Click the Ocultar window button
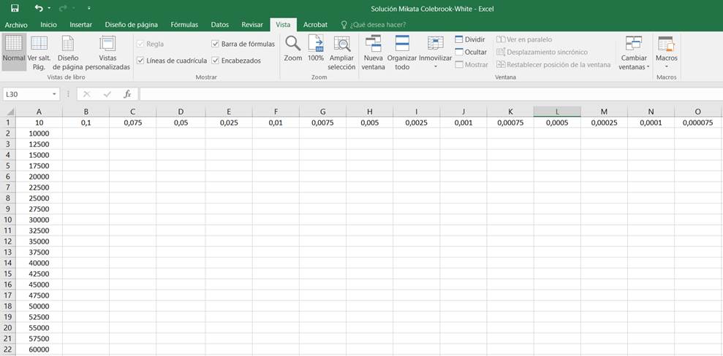This screenshot has width=723, height=356. [x=470, y=52]
